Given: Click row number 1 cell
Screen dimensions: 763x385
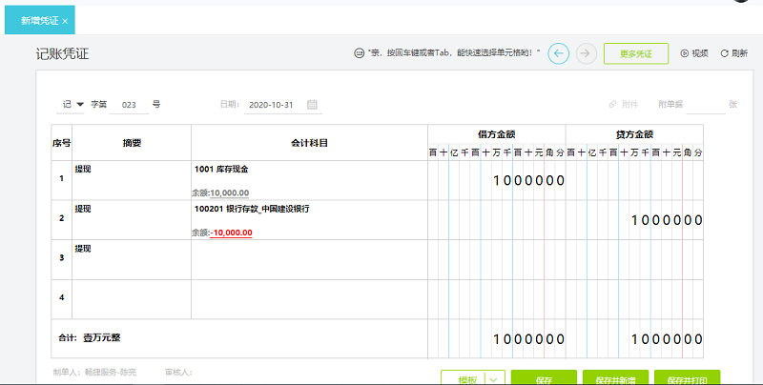Looking at the screenshot, I should click(62, 180).
